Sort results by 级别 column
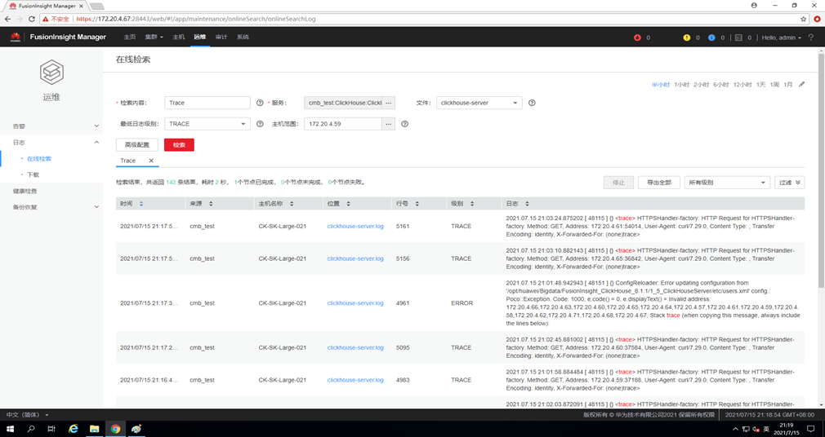Image resolution: width=825 pixels, height=437 pixels. [472, 204]
